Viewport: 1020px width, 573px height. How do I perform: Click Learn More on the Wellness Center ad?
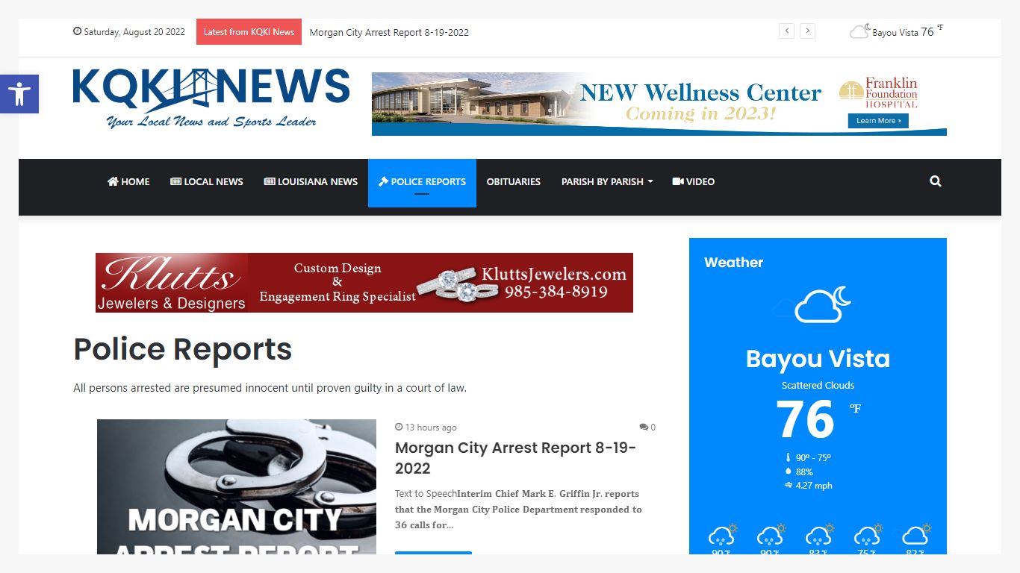pyautogui.click(x=878, y=121)
